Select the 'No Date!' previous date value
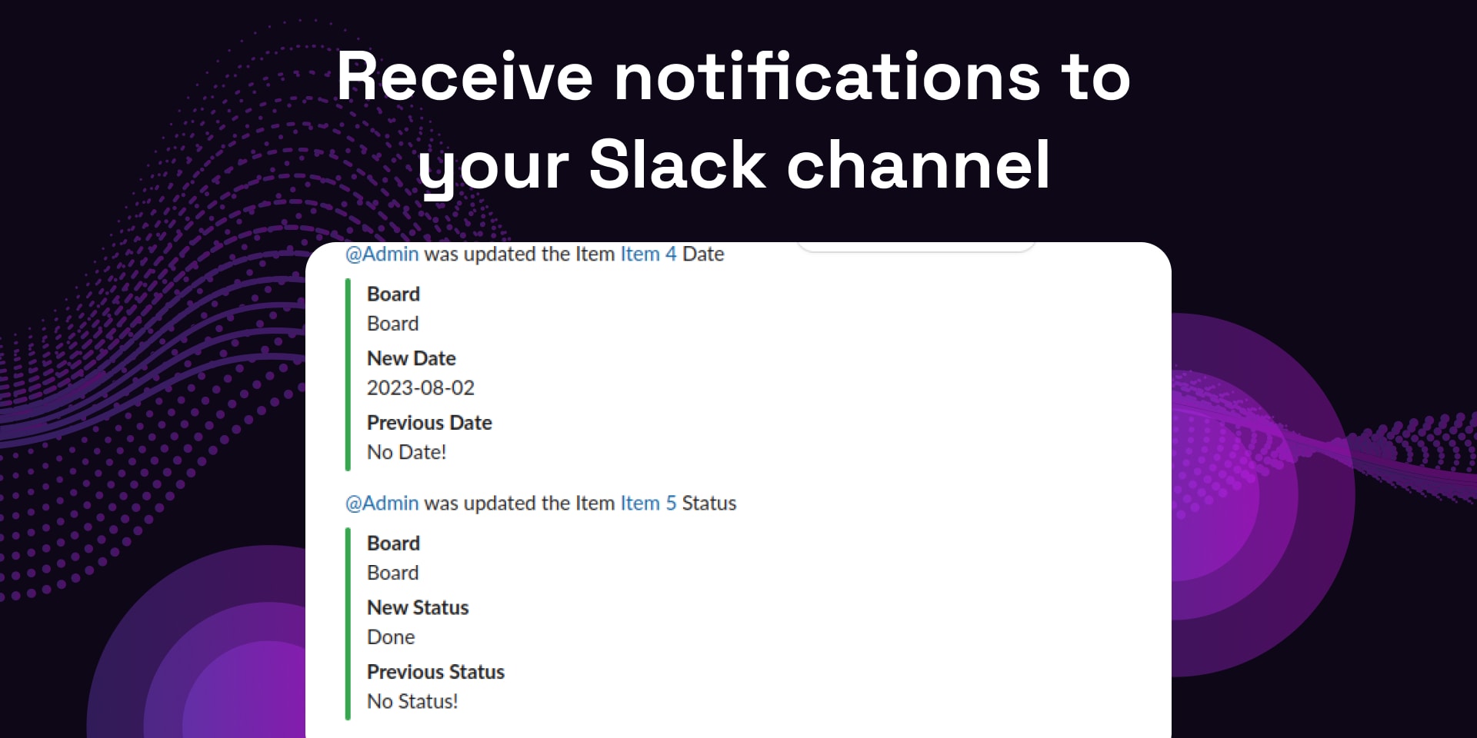 coord(407,452)
